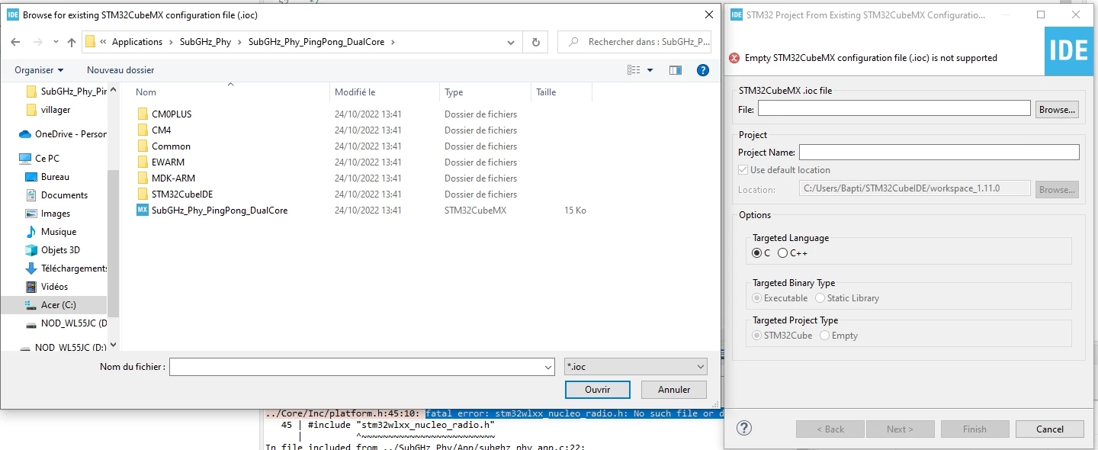Select Ce PC in navigation pane

(47, 158)
